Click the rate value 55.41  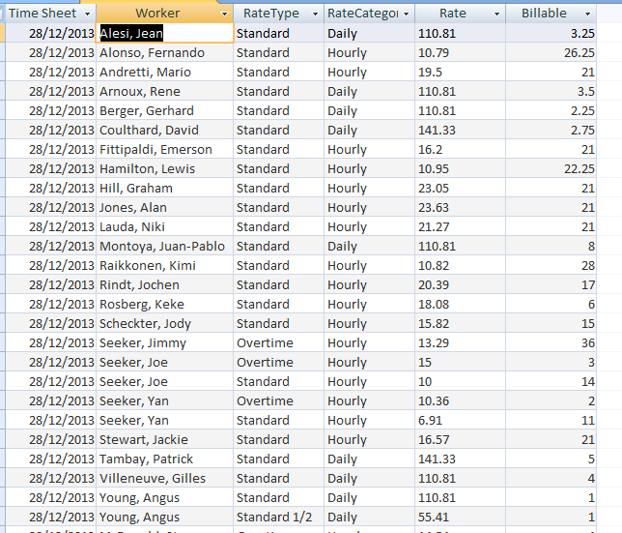(460, 518)
